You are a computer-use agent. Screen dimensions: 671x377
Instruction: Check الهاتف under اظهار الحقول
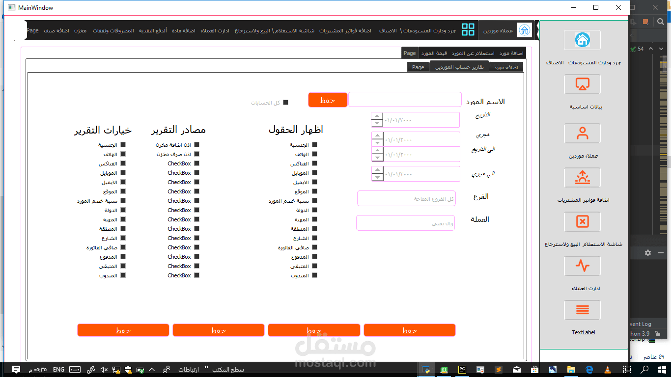click(314, 154)
